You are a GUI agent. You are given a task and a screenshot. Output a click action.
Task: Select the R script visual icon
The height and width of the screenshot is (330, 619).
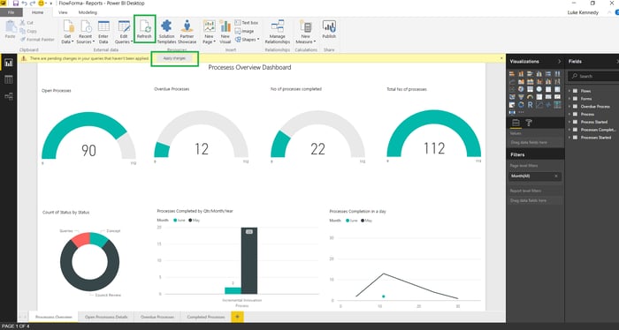(531, 105)
